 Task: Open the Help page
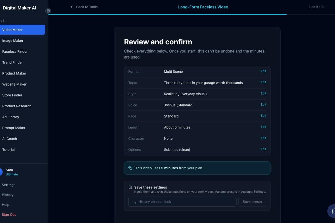(x=6, y=205)
